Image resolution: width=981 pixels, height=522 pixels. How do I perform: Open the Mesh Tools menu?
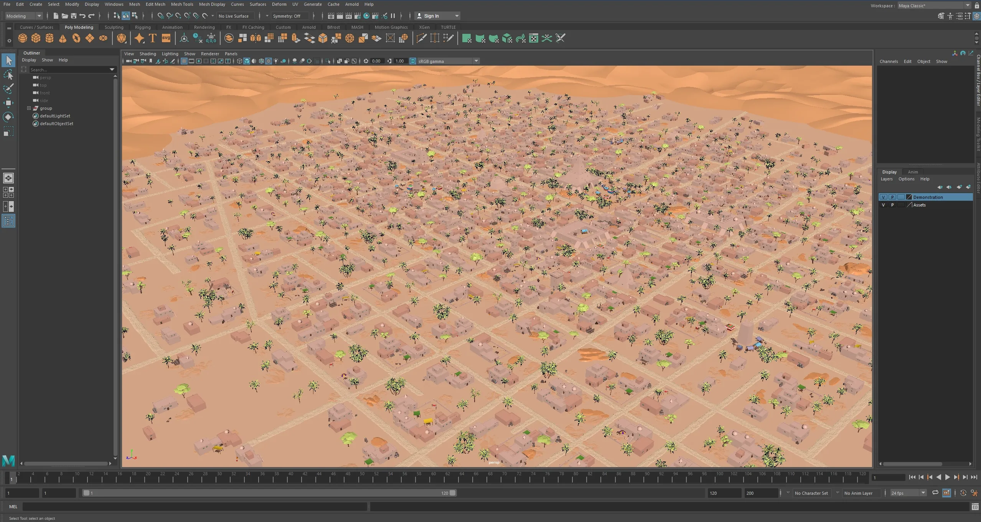tap(182, 4)
